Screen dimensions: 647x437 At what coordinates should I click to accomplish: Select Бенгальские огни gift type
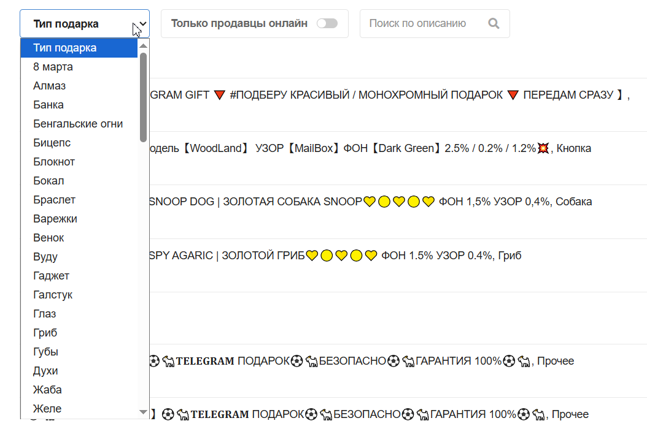pyautogui.click(x=78, y=124)
